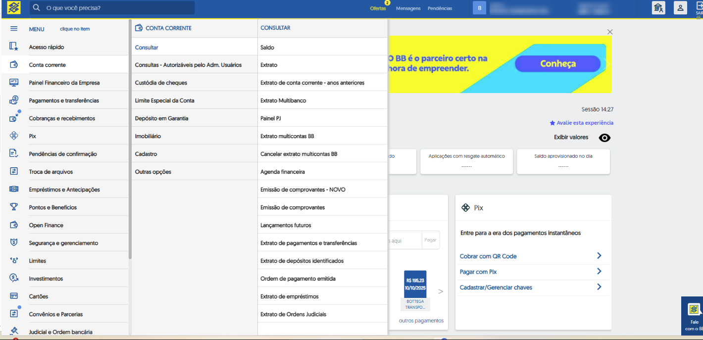This screenshot has height=340, width=703.
Task: Select the Pontos e Benefícios trophy icon
Action: click(x=13, y=206)
